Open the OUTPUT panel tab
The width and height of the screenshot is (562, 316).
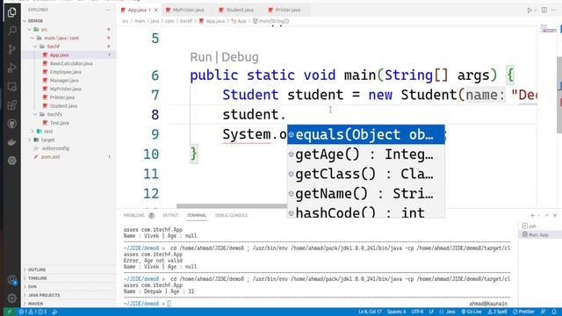[170, 215]
